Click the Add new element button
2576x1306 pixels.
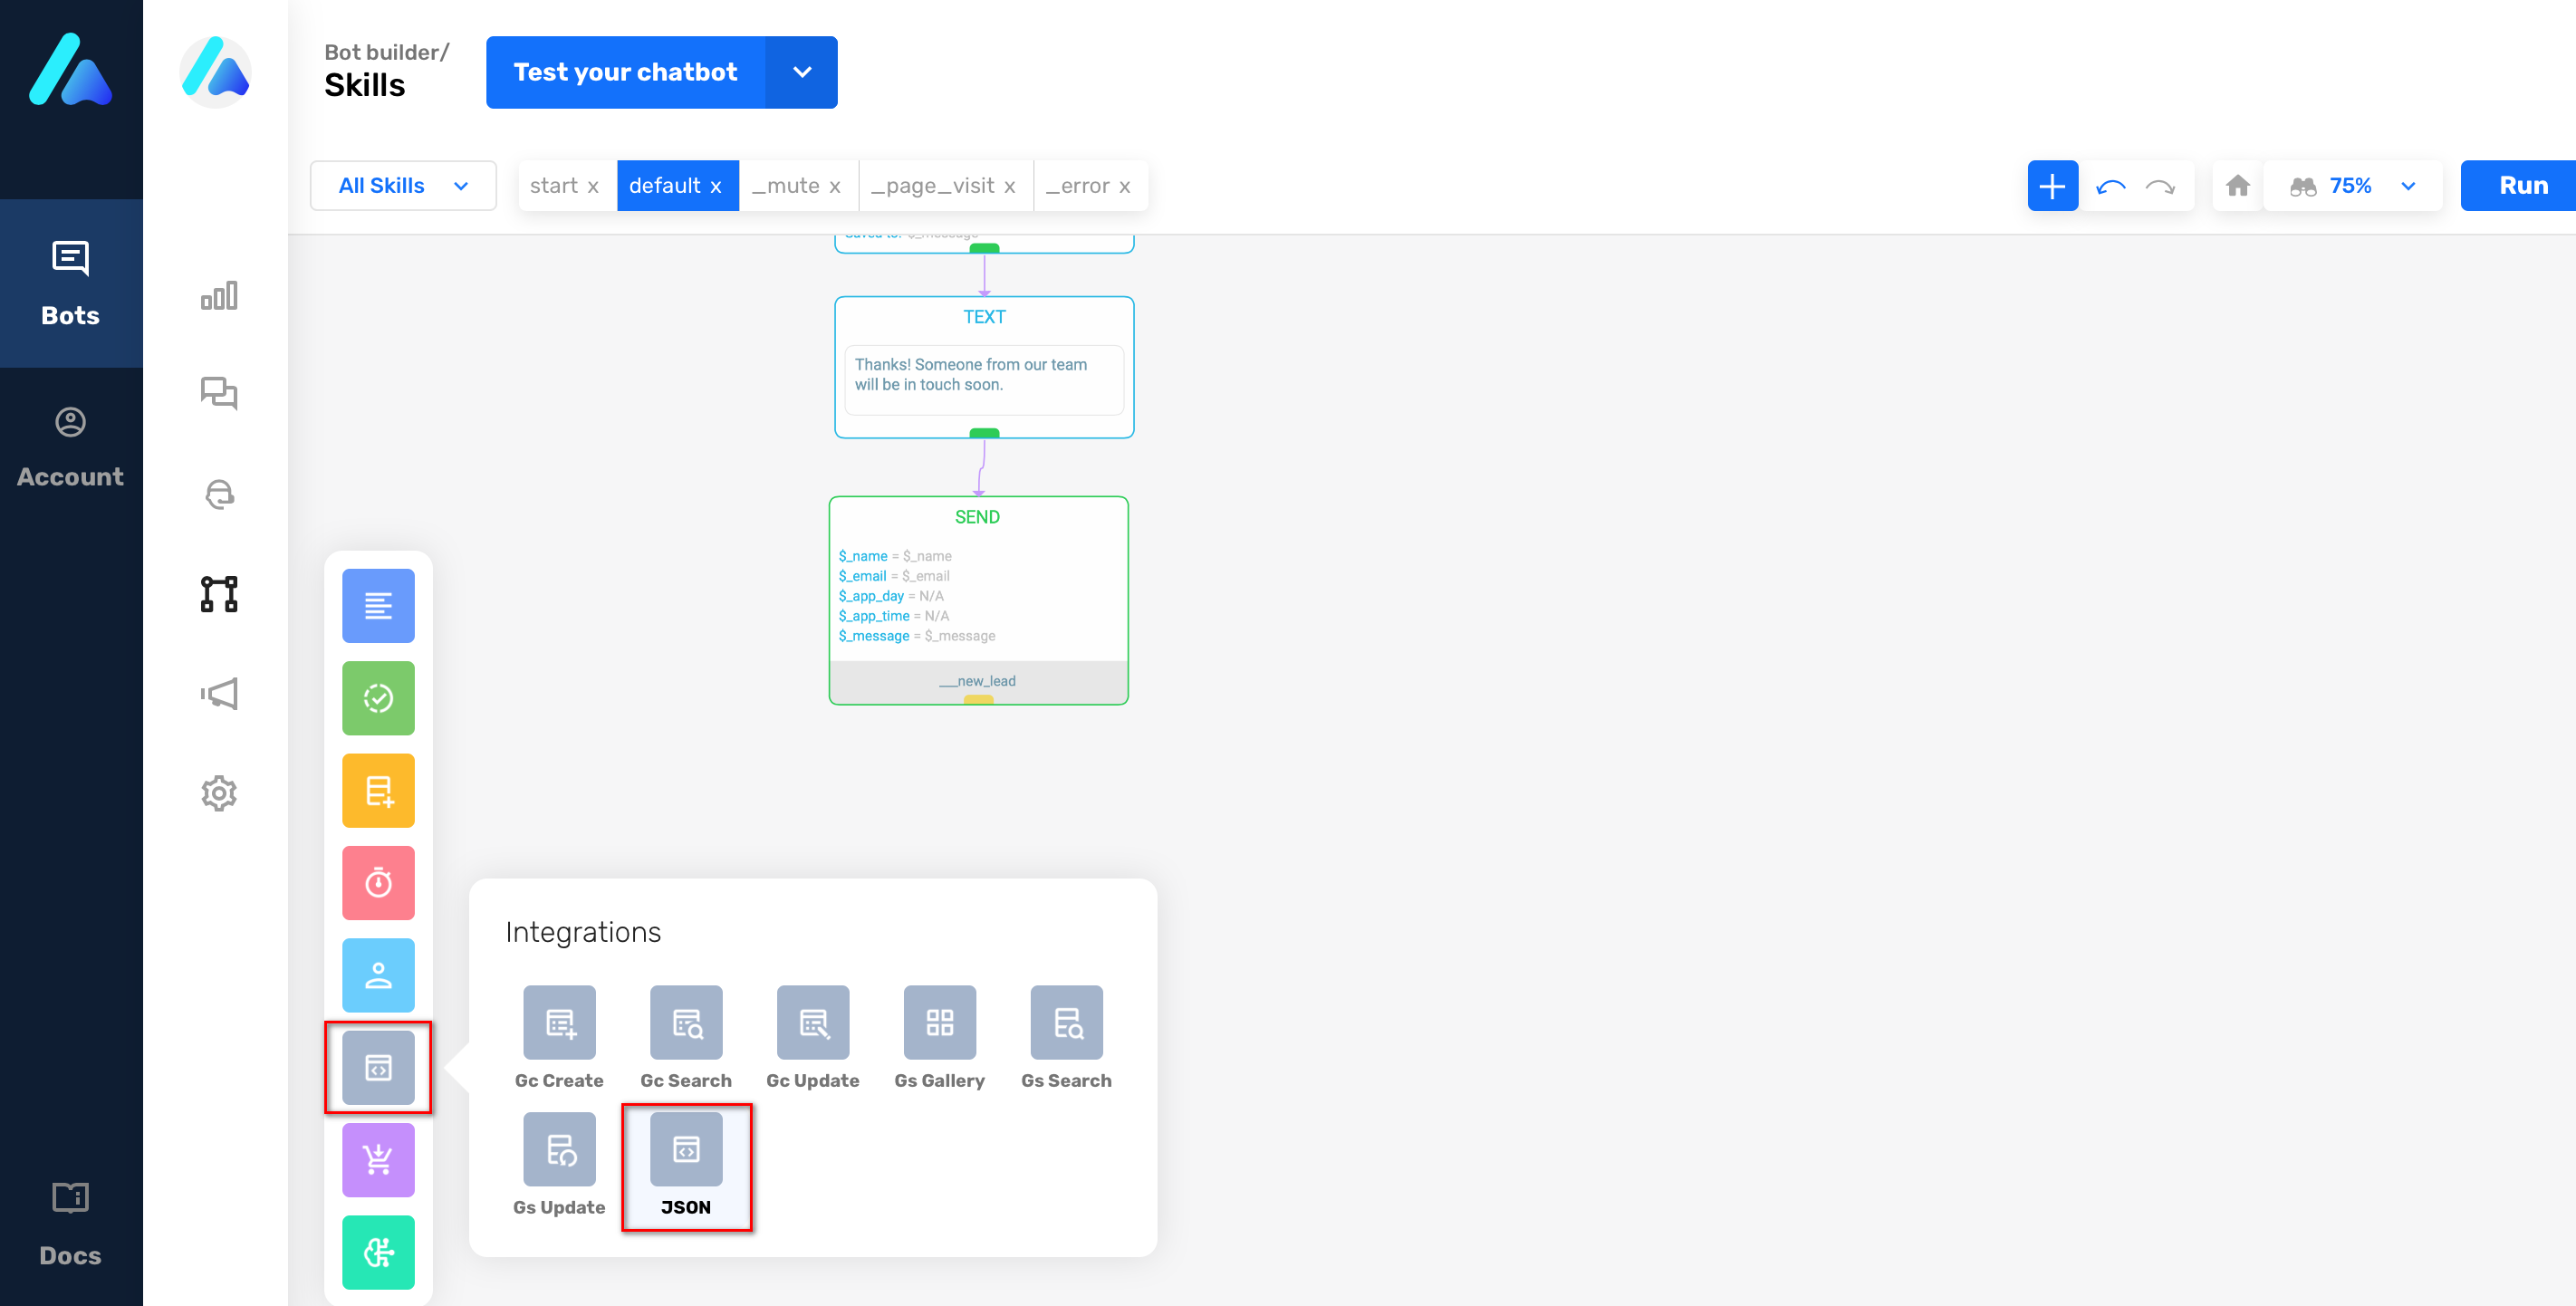coord(2052,185)
